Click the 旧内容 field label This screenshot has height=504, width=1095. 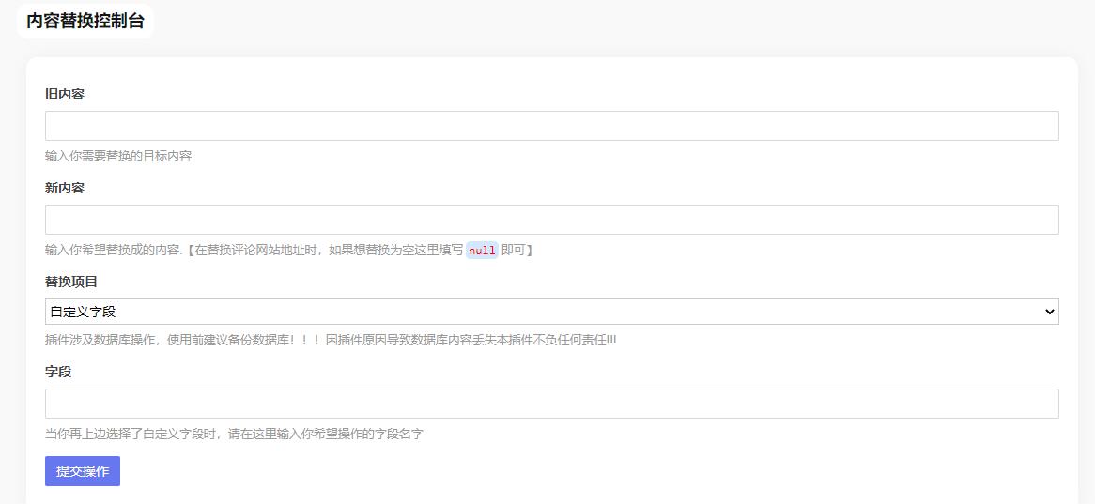[65, 94]
